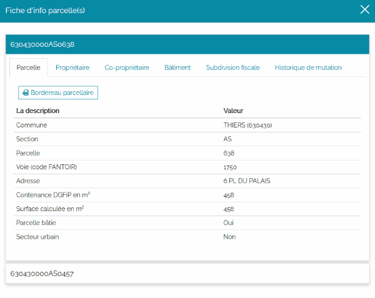Collapse the 630430000AS0638 panel header
This screenshot has width=375, height=298.
(x=187, y=44)
